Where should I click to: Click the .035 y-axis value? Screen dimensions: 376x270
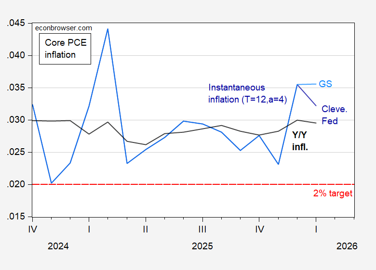16,88
